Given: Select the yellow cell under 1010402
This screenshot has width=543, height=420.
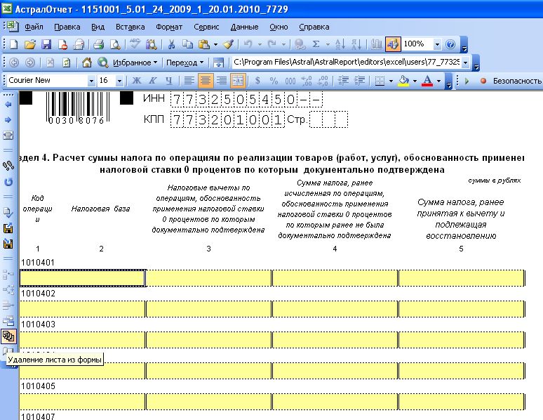Looking at the screenshot, I should pyautogui.click(x=82, y=309).
